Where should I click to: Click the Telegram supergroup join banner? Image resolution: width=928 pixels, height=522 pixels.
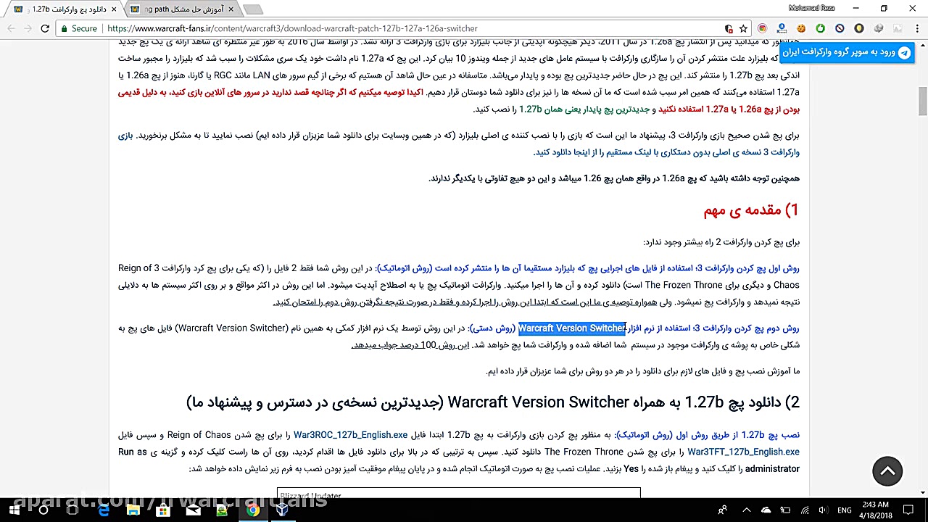point(847,52)
